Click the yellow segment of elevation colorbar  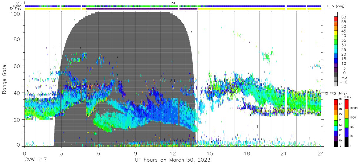point(336,33)
